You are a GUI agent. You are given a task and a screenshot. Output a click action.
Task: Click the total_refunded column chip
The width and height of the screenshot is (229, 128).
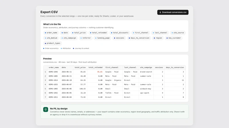pos(98,33)
